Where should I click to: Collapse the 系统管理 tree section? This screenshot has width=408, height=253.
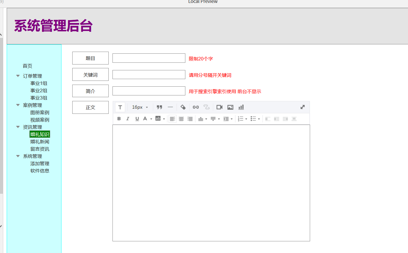(x=18, y=156)
